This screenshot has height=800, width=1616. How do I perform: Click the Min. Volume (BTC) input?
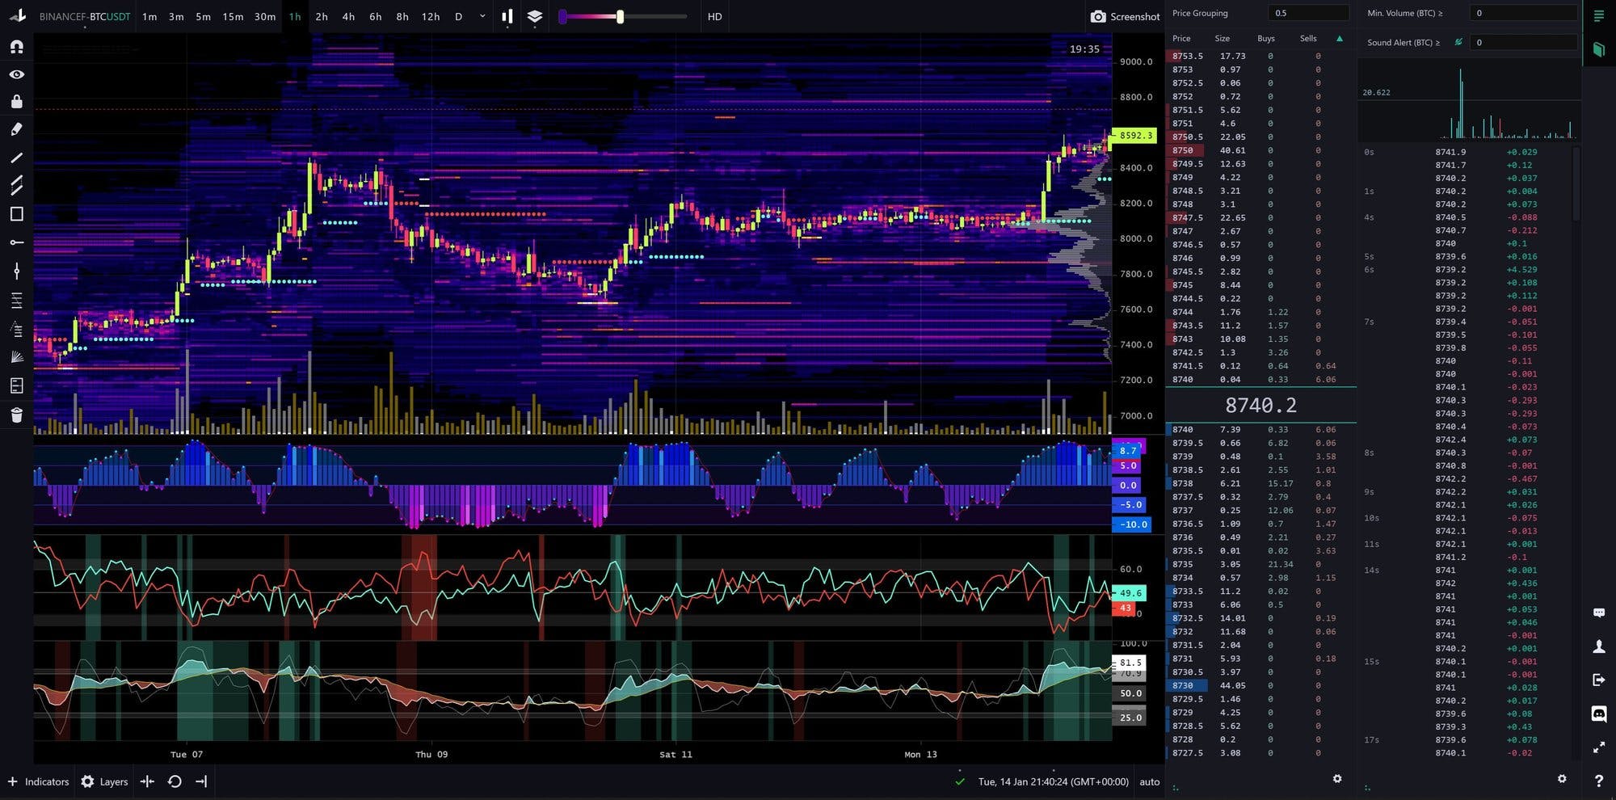1525,13
